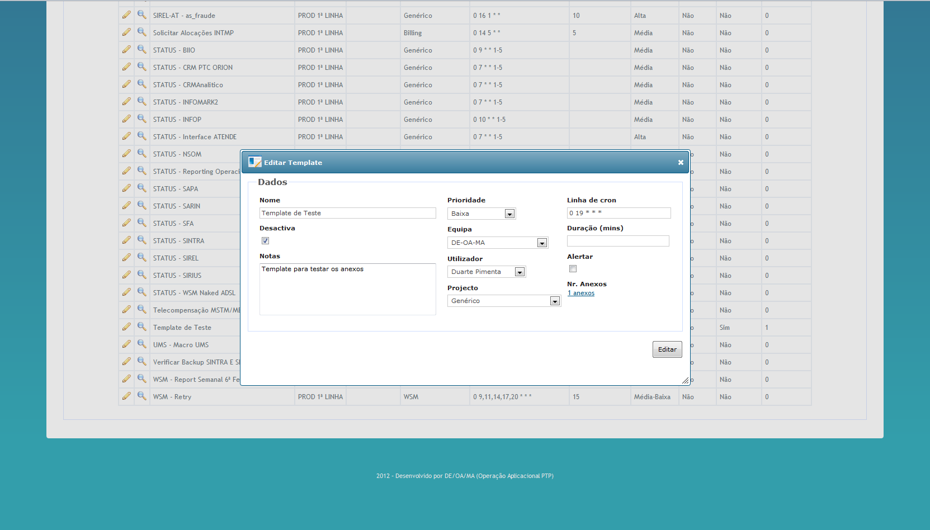The width and height of the screenshot is (930, 530).
Task: Edit the STATUS - SAPA template
Action: pos(126,188)
